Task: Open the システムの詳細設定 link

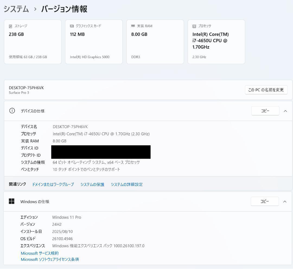Action: (127, 184)
